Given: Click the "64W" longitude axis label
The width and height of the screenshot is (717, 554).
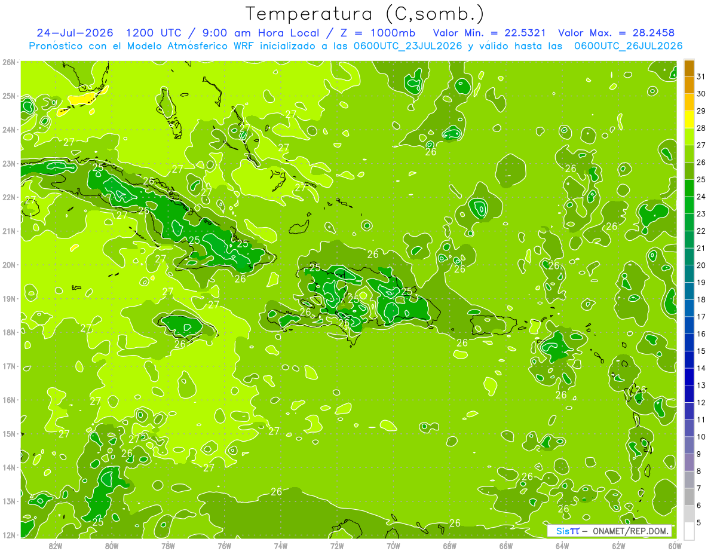Looking at the screenshot, I should [562, 546].
